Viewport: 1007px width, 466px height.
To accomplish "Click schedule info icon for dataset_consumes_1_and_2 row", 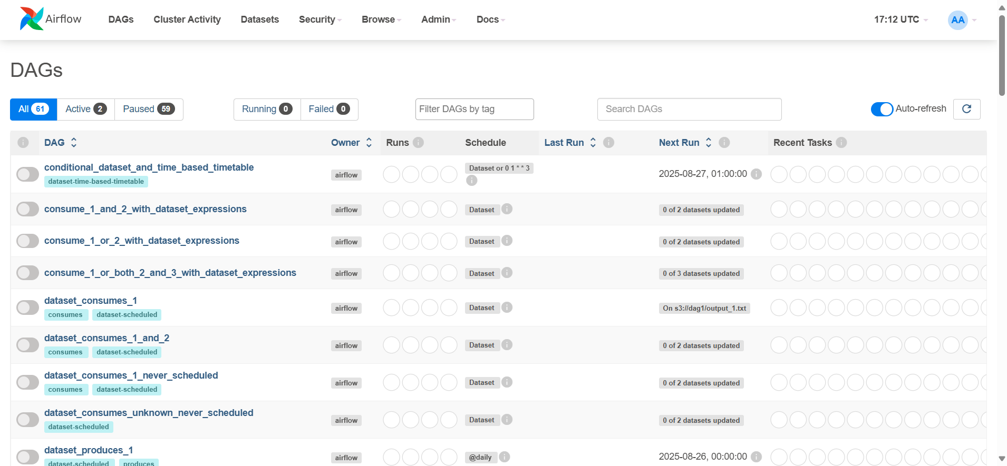I will point(507,345).
